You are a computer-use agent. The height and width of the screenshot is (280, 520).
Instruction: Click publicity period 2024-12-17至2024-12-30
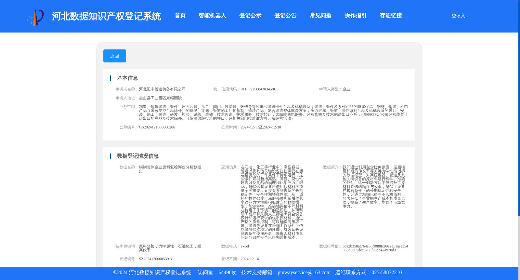coord(261,127)
